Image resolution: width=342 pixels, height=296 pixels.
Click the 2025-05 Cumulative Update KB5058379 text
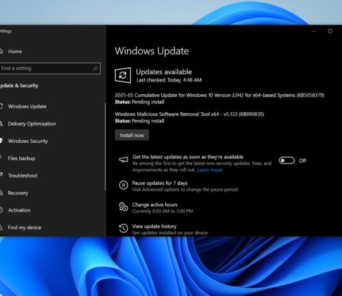point(220,95)
